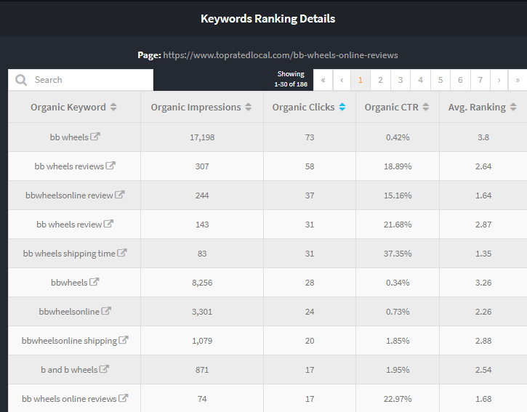Go to pagination page 3
Screen dimensions: 527x412
click(x=401, y=80)
